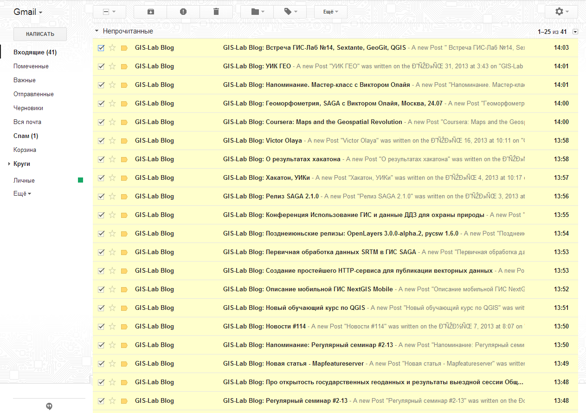Click the 1–25 из 41 message counter
The height and width of the screenshot is (413, 586).
[552, 32]
